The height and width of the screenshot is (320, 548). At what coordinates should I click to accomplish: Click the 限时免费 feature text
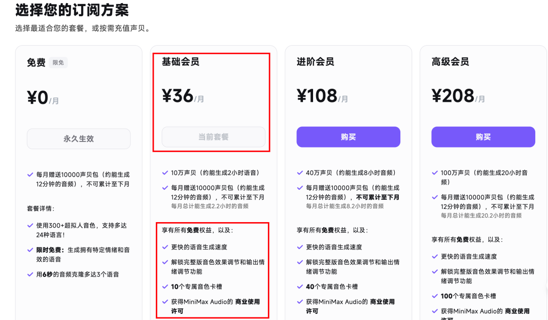point(83,254)
